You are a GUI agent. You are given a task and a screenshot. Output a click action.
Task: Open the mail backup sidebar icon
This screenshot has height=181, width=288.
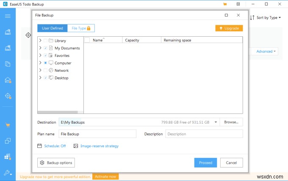coord(8,80)
